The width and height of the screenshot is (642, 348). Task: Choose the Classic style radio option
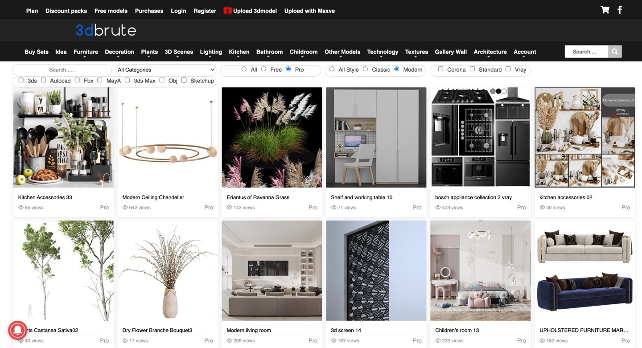pyautogui.click(x=365, y=69)
